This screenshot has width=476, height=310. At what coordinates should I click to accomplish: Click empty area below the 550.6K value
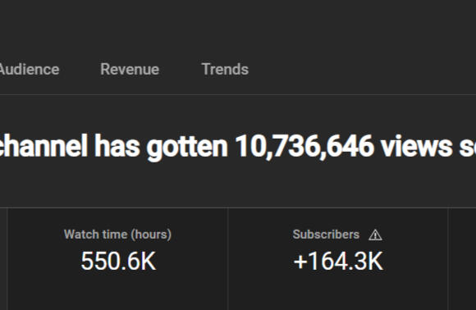point(118,291)
